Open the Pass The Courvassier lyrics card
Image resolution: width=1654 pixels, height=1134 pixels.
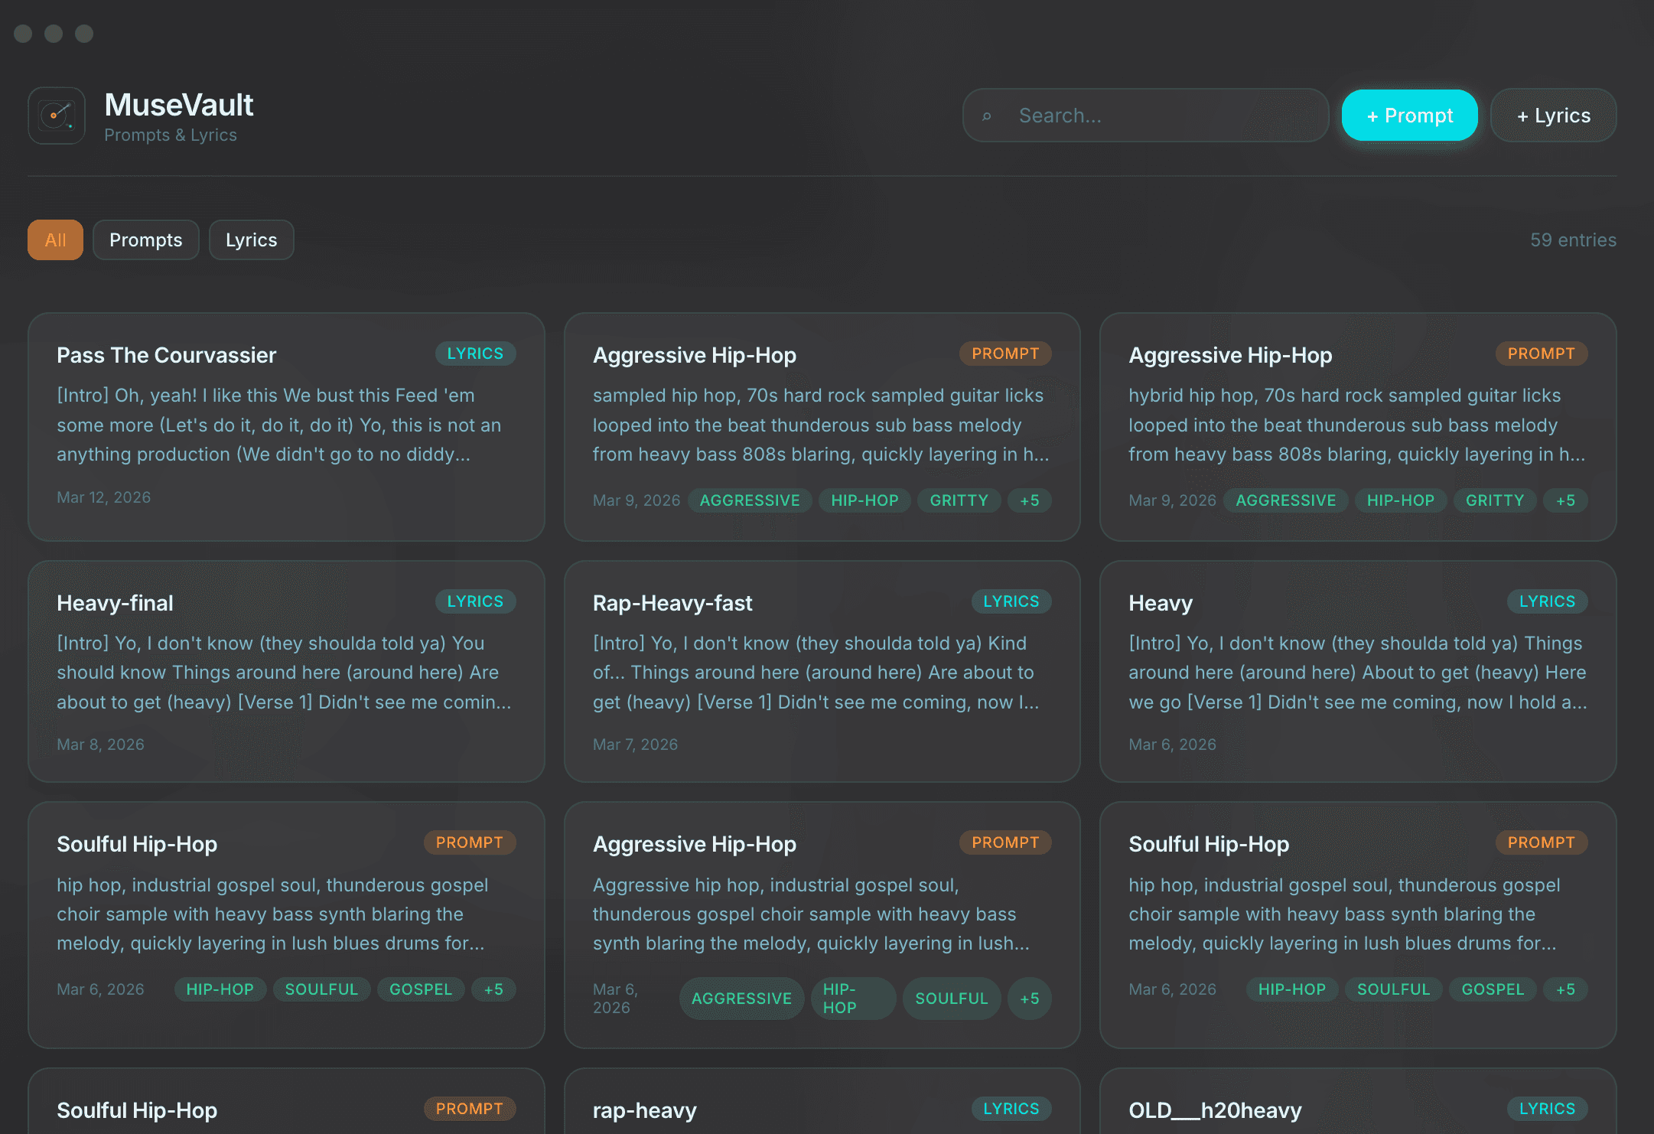(286, 427)
